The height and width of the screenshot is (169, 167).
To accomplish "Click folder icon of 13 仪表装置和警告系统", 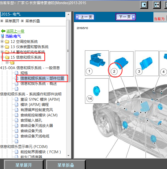I will click(x=7, y=47).
